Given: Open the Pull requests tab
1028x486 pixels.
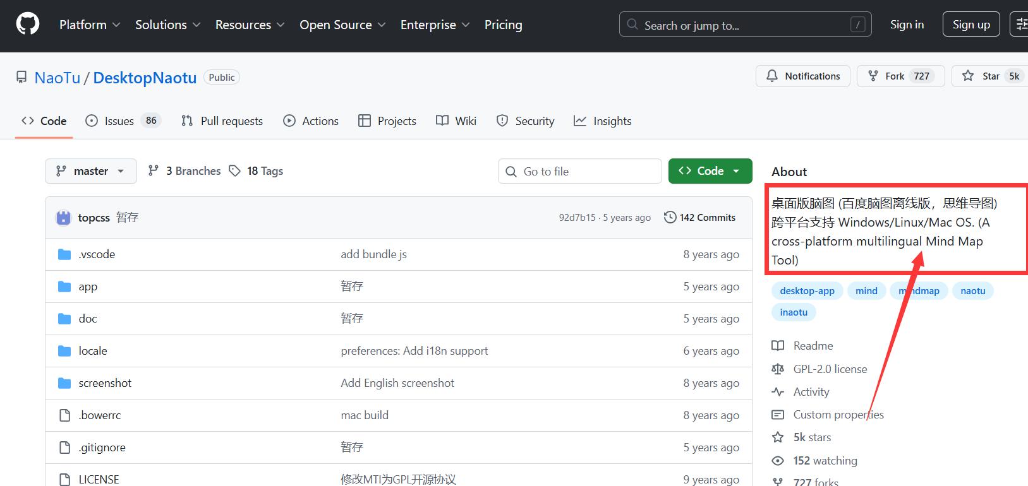Looking at the screenshot, I should click(222, 121).
